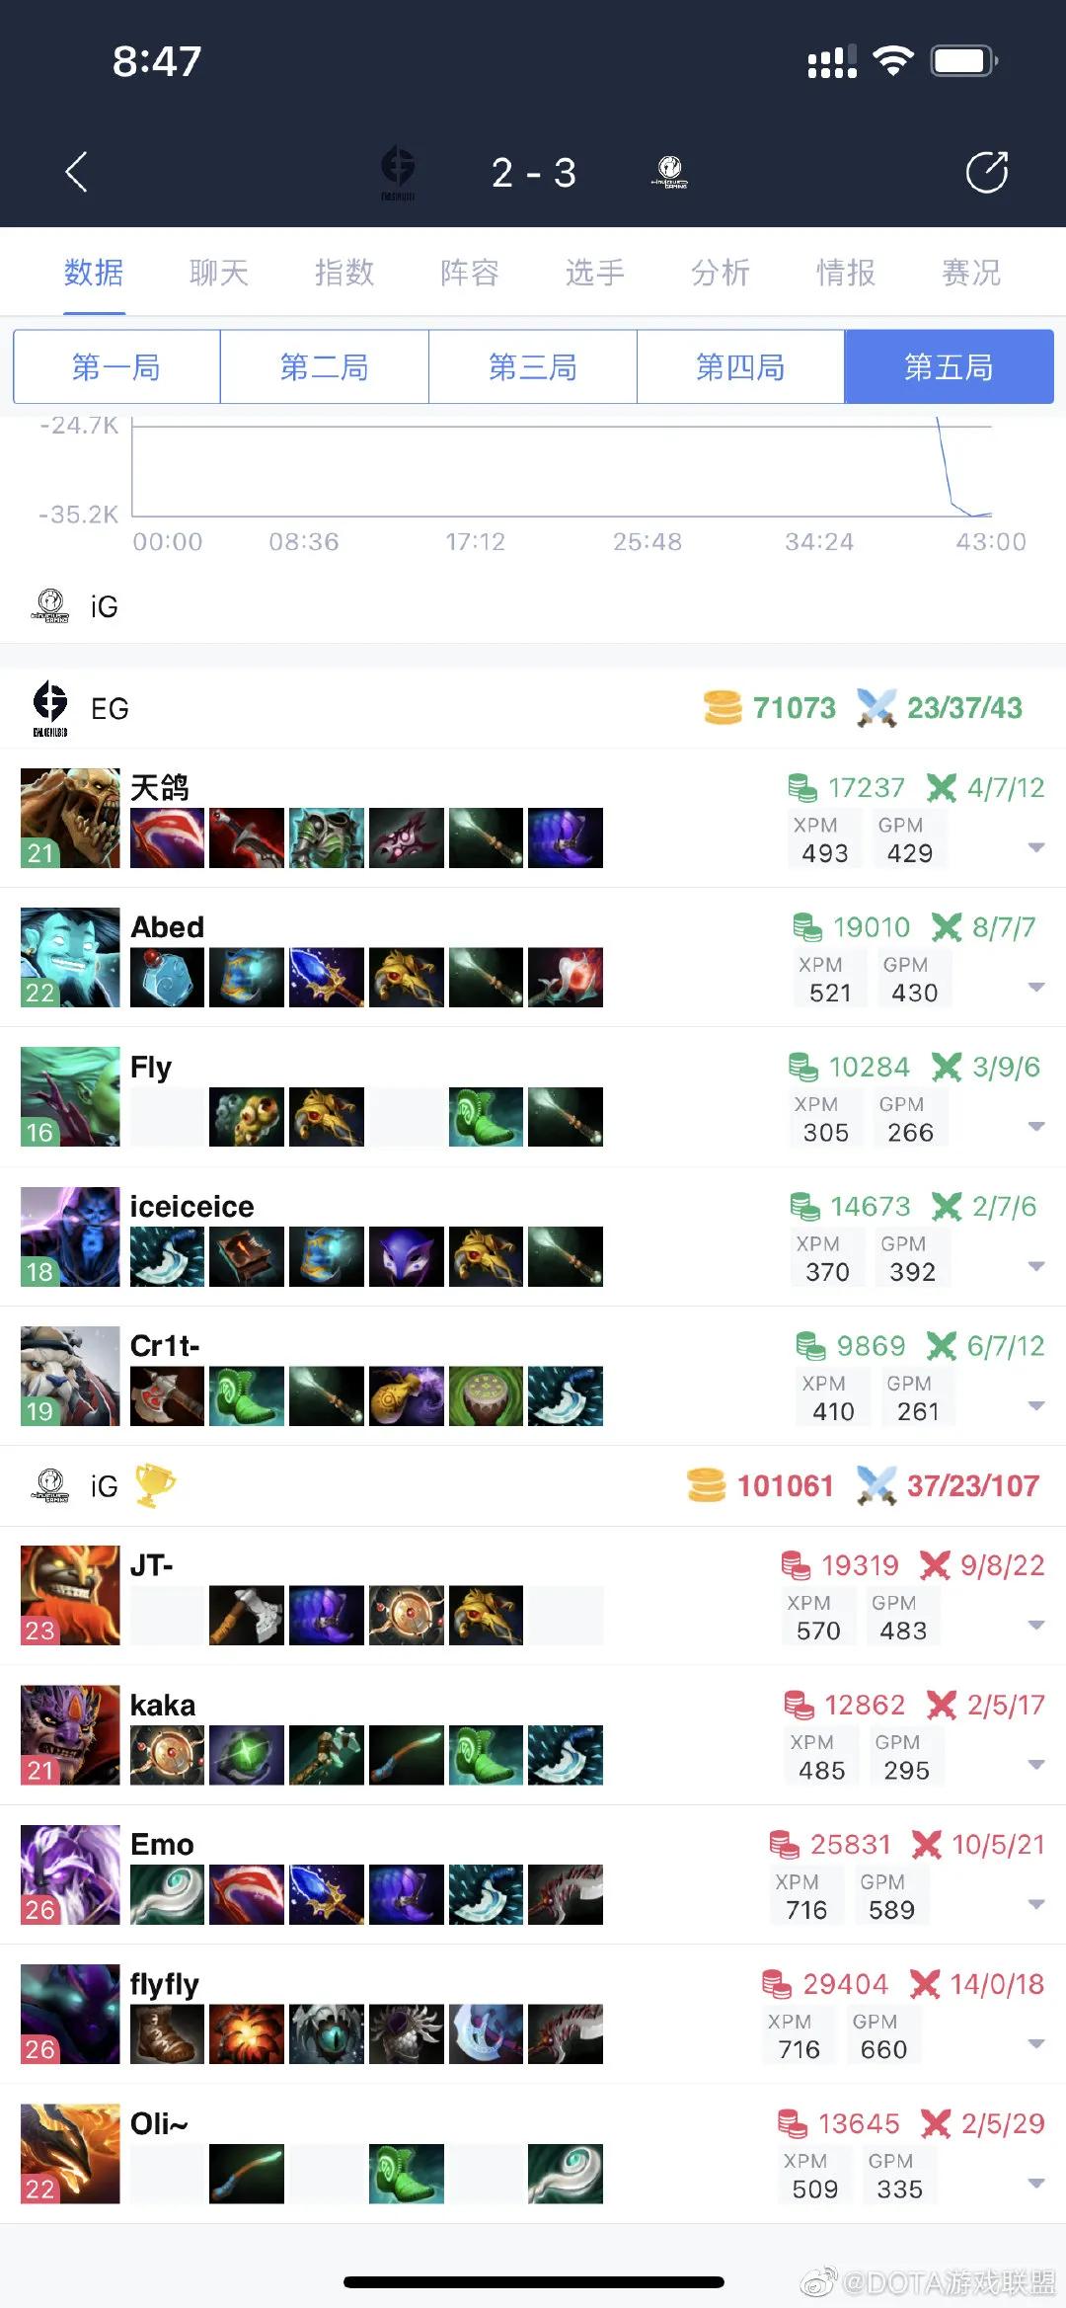The width and height of the screenshot is (1066, 2308).
Task: Select the 第一局 game button
Action: tap(116, 367)
